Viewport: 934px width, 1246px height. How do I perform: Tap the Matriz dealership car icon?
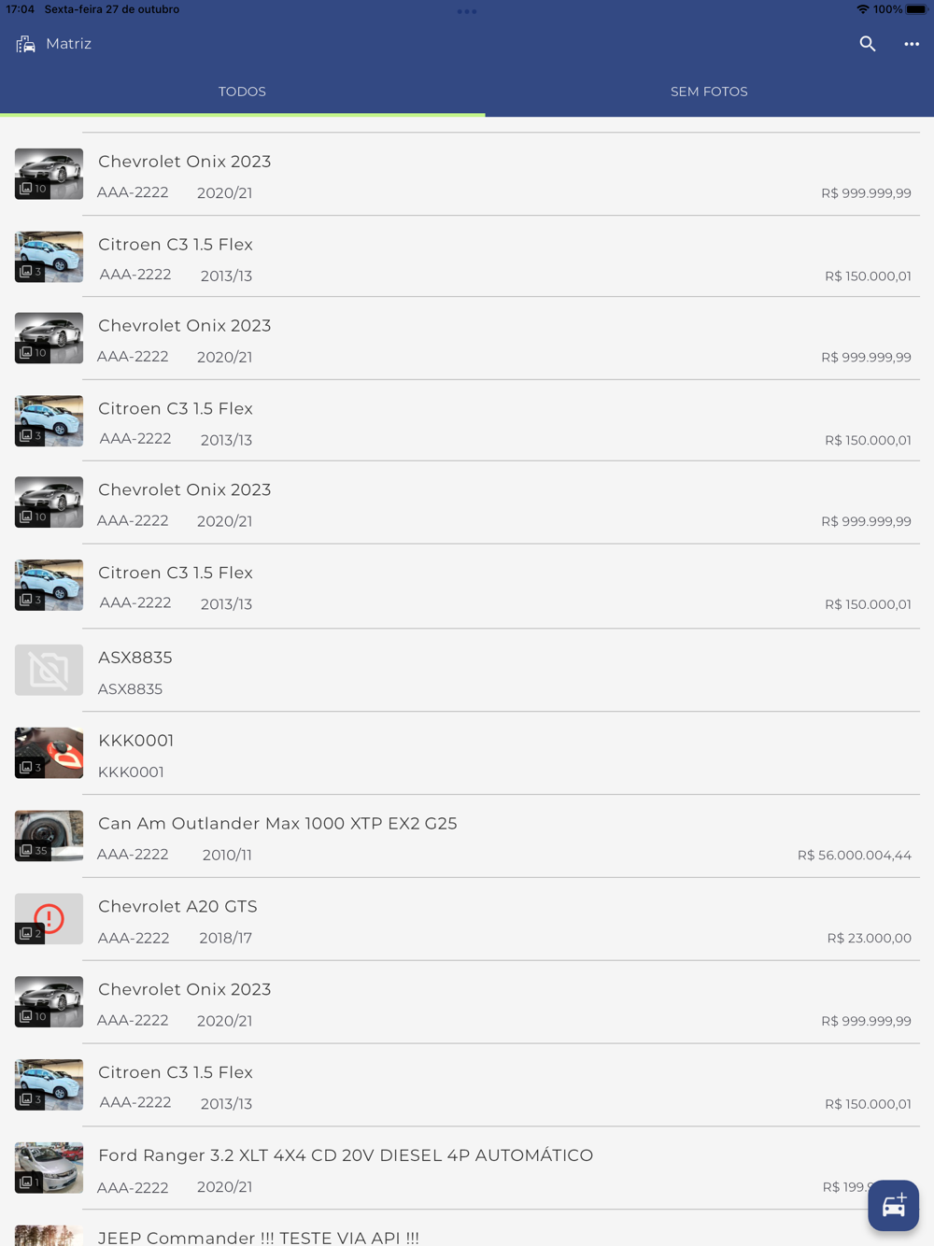25,44
